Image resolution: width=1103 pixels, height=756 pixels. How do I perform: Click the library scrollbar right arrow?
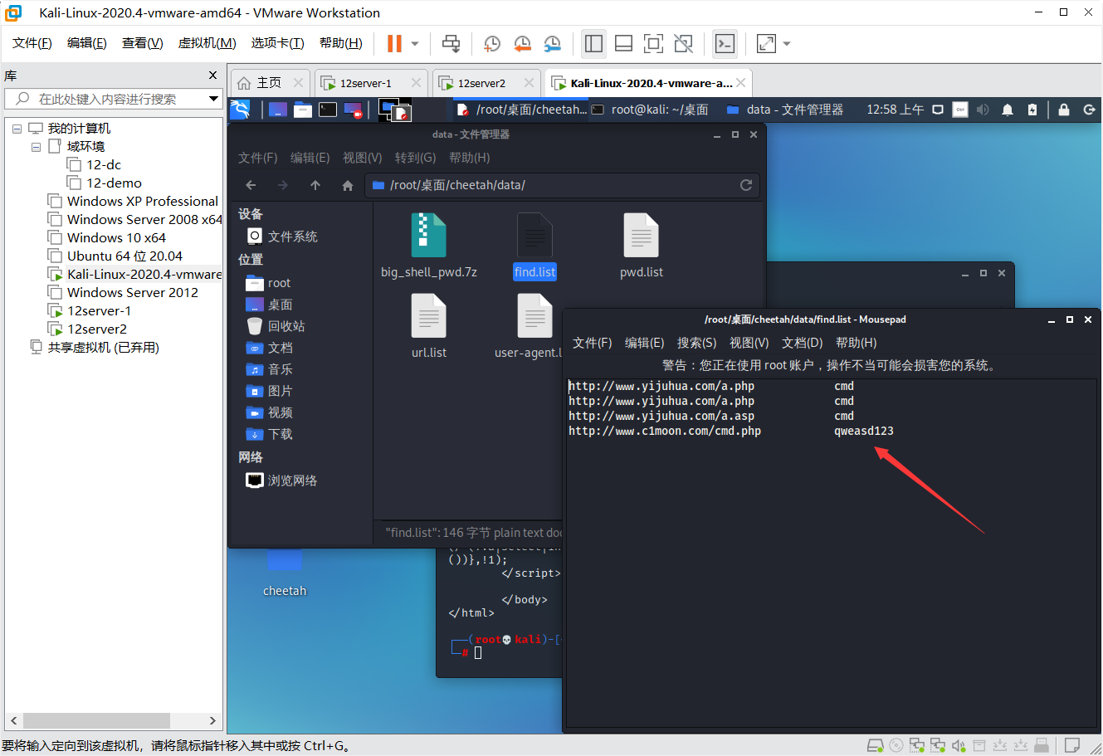pyautogui.click(x=212, y=720)
